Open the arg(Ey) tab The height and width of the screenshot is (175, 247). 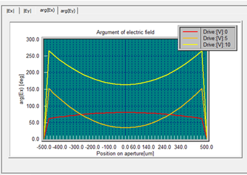coord(68,11)
